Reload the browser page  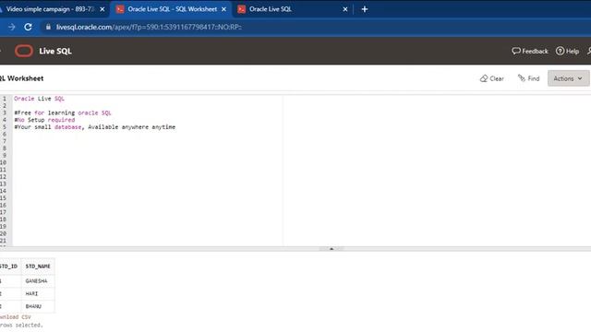[x=28, y=27]
